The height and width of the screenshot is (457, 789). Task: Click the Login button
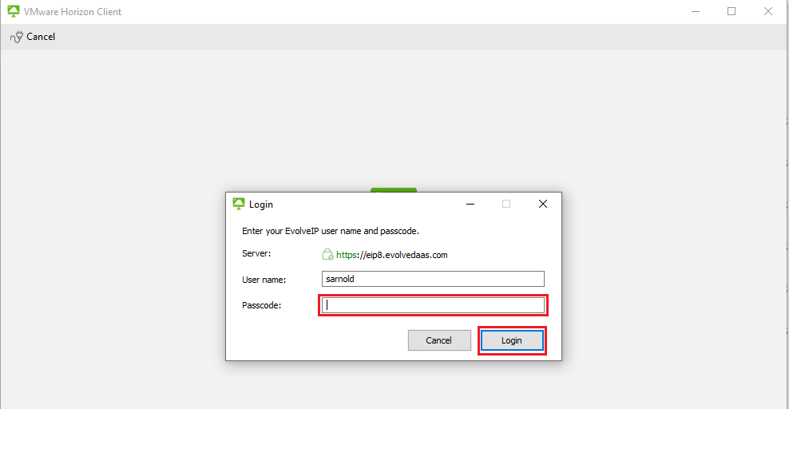pos(512,340)
